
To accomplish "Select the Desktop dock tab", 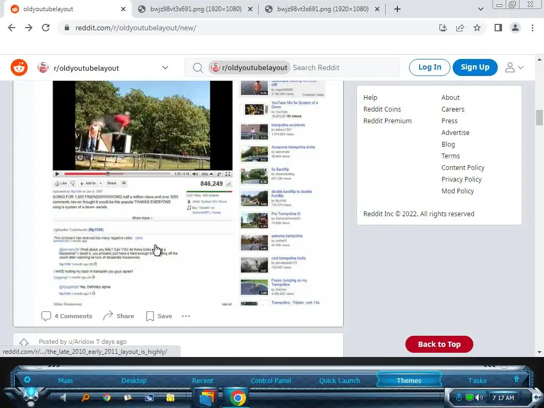I will pos(134,380).
